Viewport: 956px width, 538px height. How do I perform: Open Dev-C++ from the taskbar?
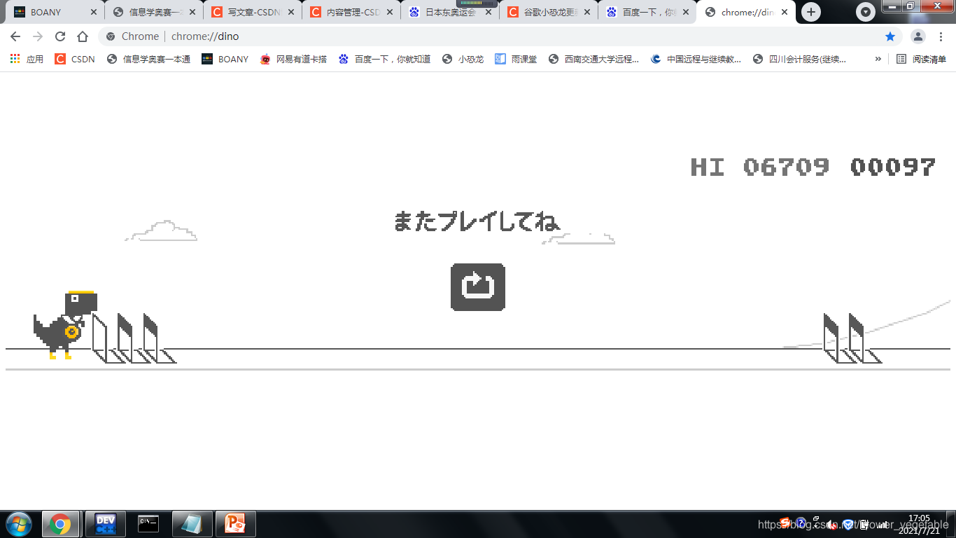105,524
